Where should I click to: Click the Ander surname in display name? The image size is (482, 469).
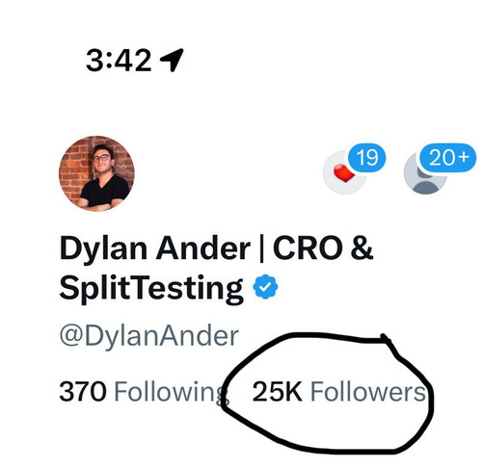coord(203,248)
